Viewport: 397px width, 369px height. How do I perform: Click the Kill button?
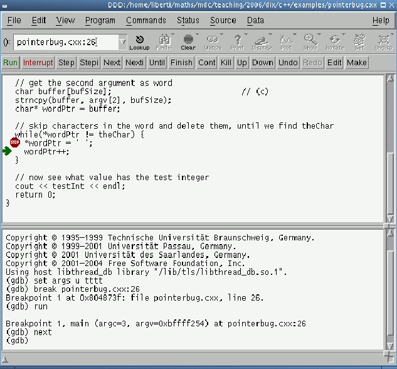[x=226, y=63]
